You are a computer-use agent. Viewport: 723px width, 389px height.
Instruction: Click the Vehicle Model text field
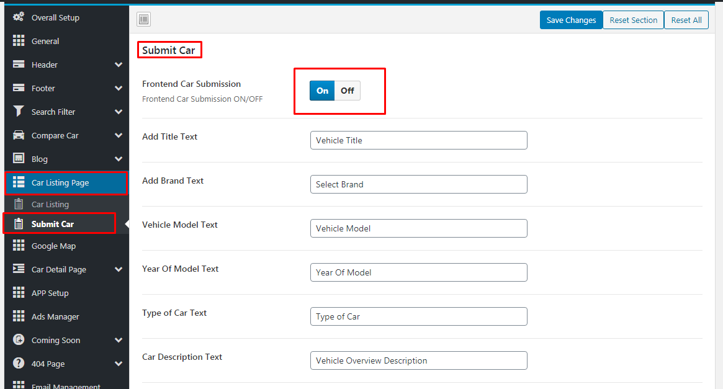[419, 228]
